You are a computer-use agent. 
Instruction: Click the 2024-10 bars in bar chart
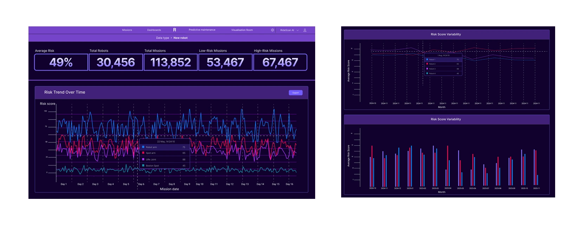click(372, 166)
